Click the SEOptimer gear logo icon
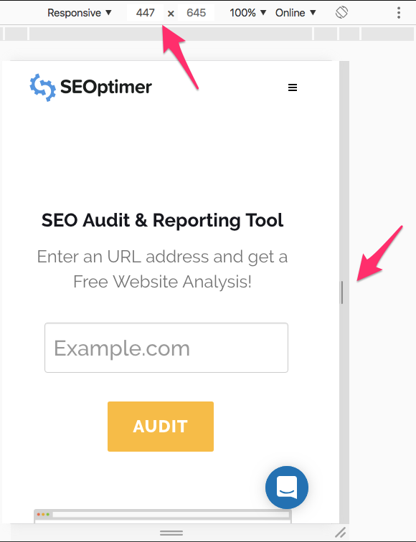Image resolution: width=416 pixels, height=542 pixels. click(42, 87)
